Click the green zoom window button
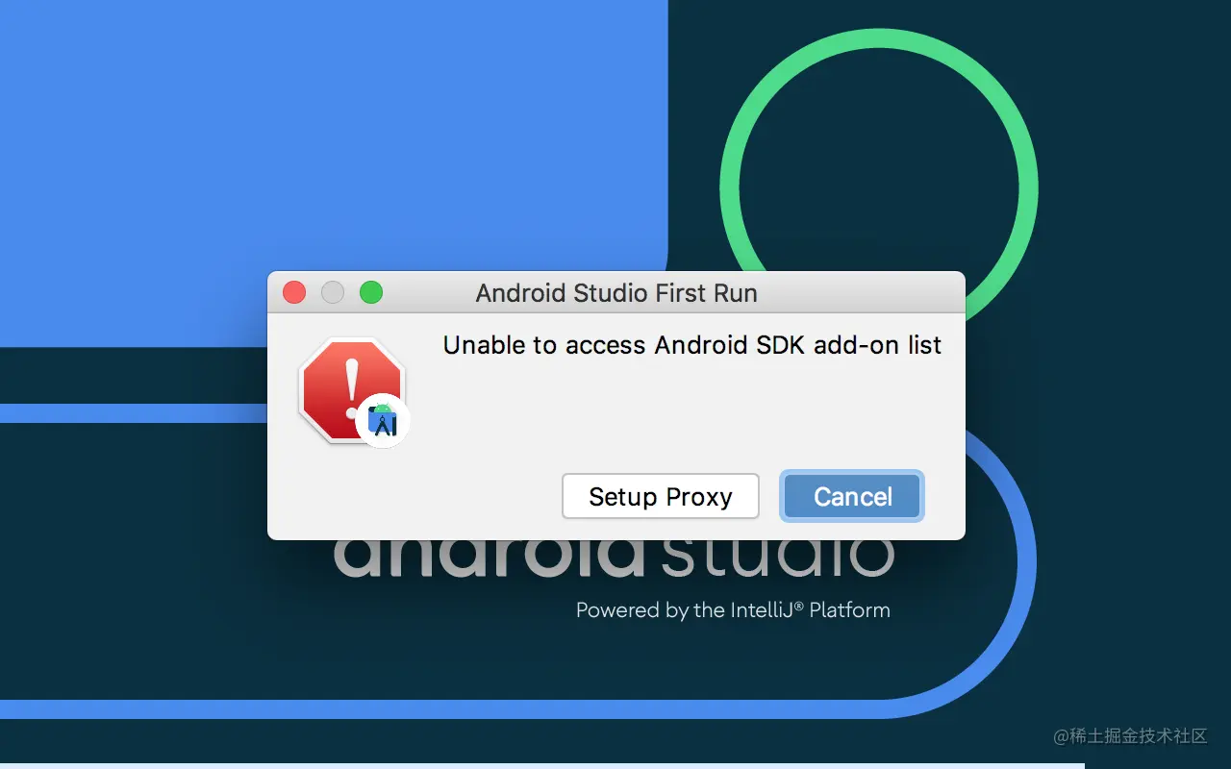Image resolution: width=1231 pixels, height=769 pixels. (x=371, y=292)
